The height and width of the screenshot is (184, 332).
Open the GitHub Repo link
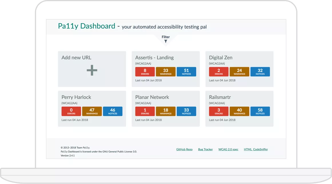click(x=184, y=149)
